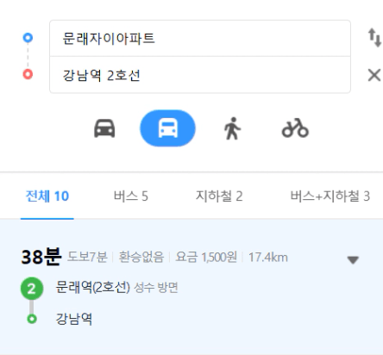Image resolution: width=383 pixels, height=355 pixels.
Task: Clear the destination with X icon
Action: [x=374, y=75]
